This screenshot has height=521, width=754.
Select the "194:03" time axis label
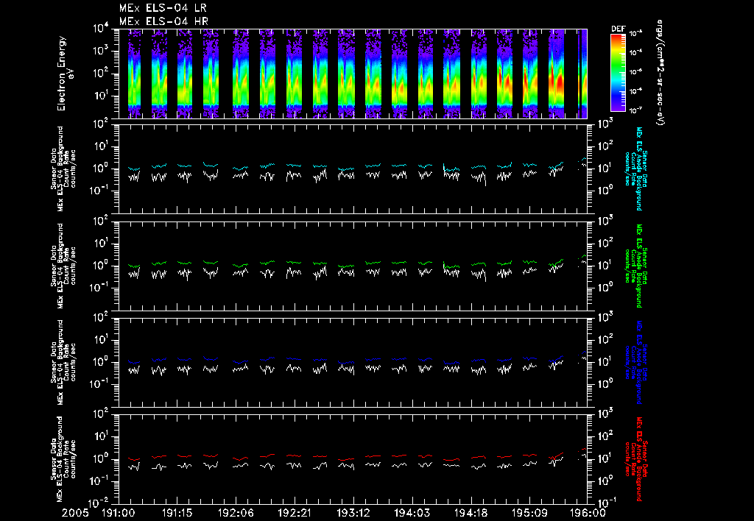click(x=412, y=513)
